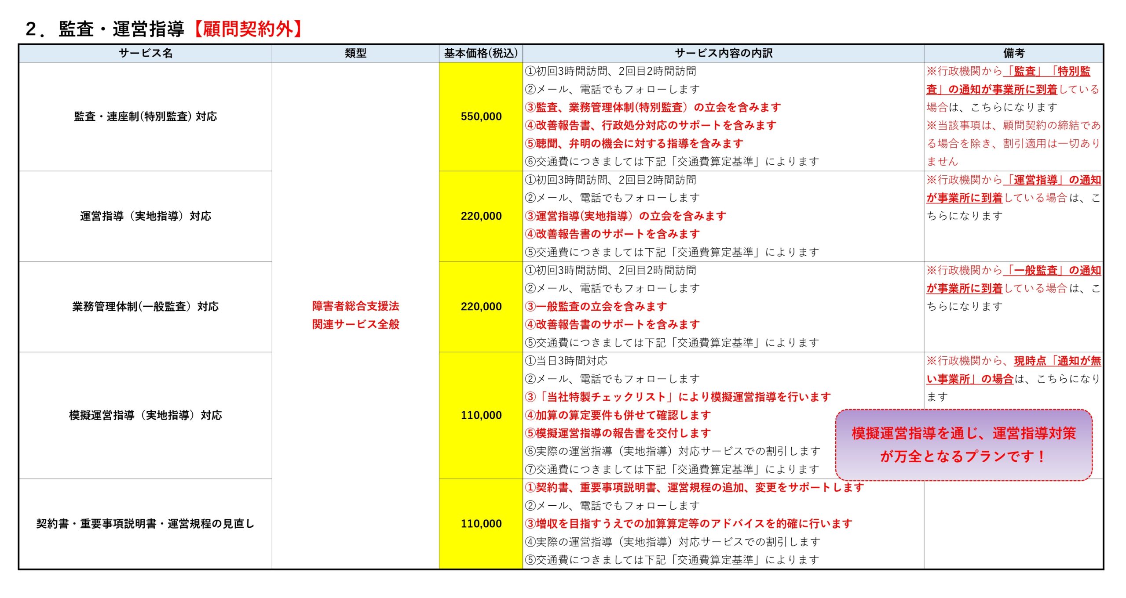Screen dimensions: 1126x598
Task: Select 110,000 price for 模擬運営指導 row
Action: [x=481, y=415]
